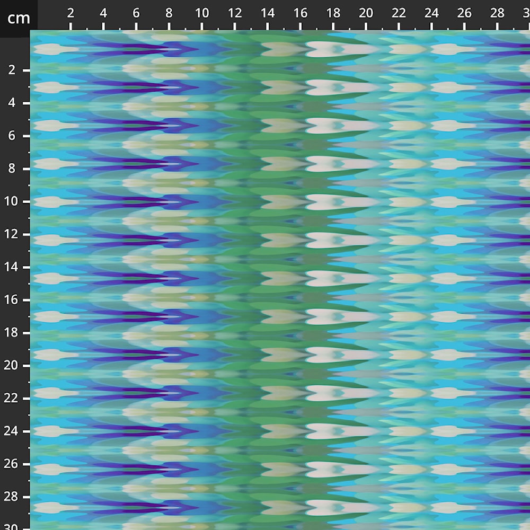Screen dimensions: 530x530
Task: Pick the 14 mark on top ruler
Action: pos(268,14)
